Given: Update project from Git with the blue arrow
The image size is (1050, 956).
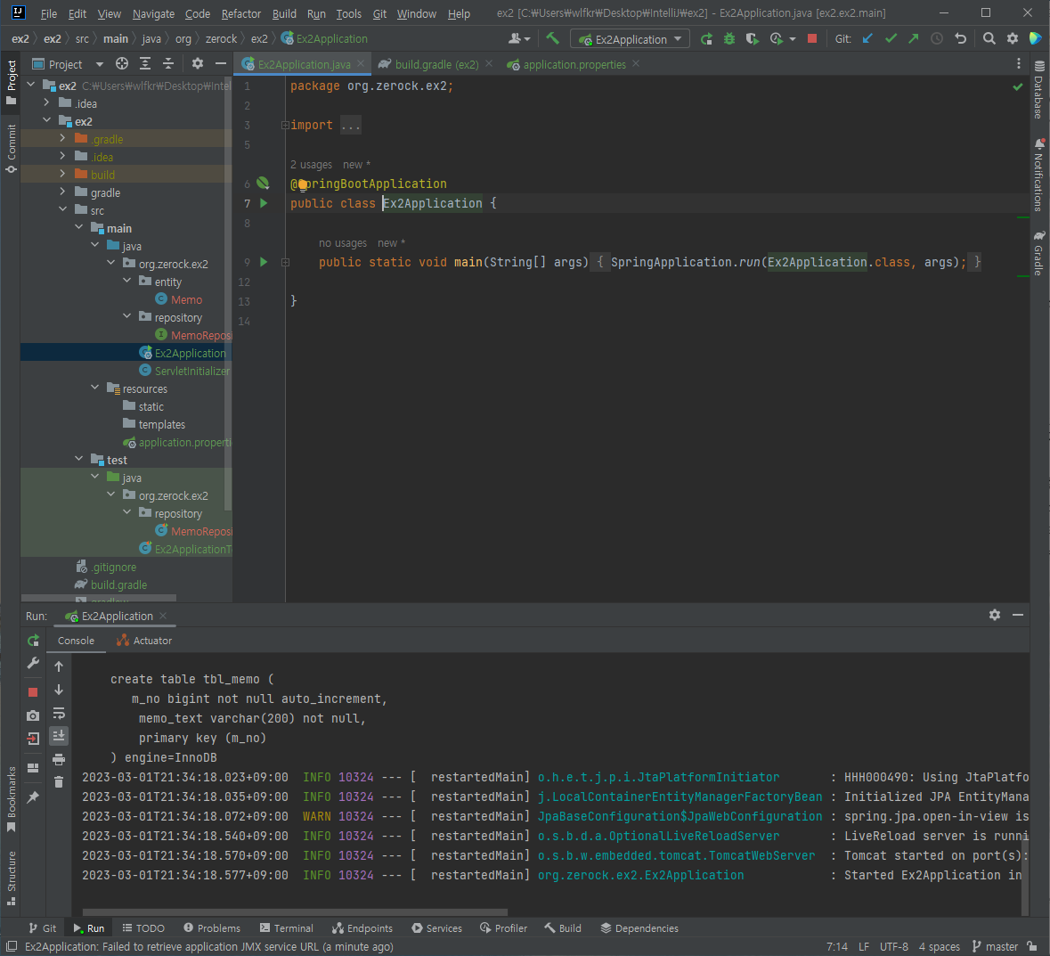Looking at the screenshot, I should coord(867,39).
